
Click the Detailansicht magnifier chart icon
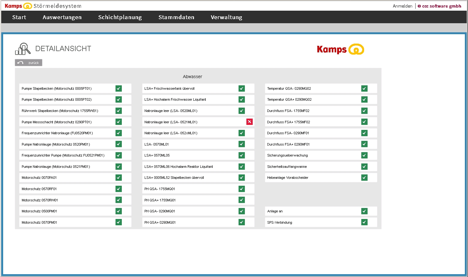click(x=23, y=49)
